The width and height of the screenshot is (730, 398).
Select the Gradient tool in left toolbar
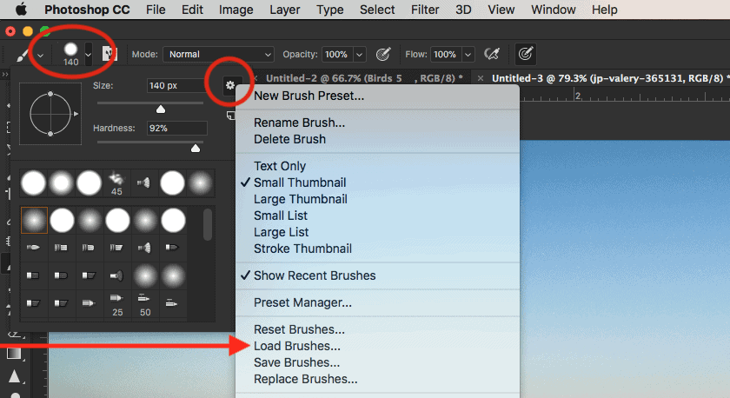[14, 352]
